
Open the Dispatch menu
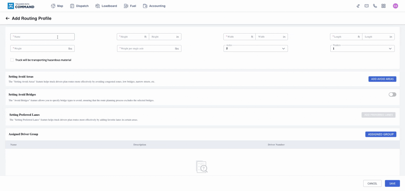pyautogui.click(x=79, y=6)
